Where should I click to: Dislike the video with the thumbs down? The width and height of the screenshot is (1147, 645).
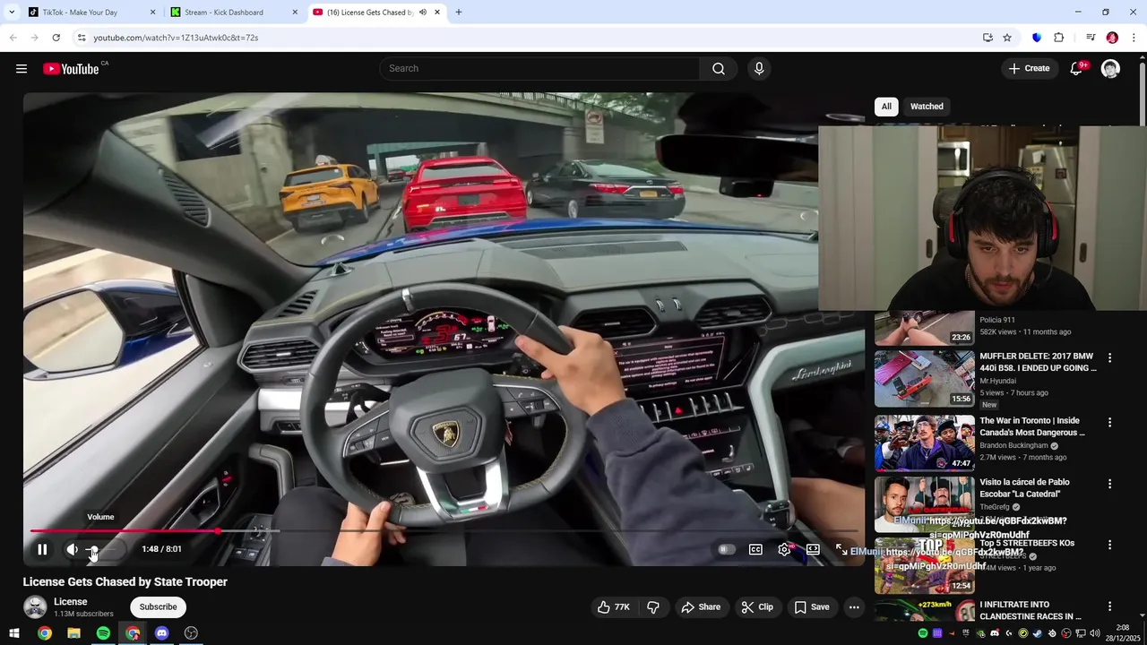653,607
